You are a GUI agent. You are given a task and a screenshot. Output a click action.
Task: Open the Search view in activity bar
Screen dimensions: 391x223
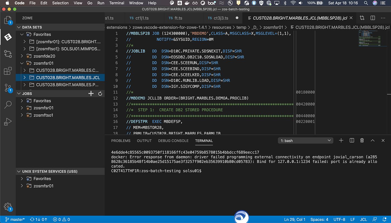pos(8,105)
